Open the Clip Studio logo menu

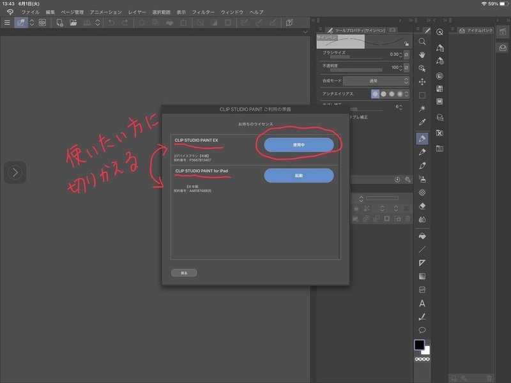(x=10, y=12)
